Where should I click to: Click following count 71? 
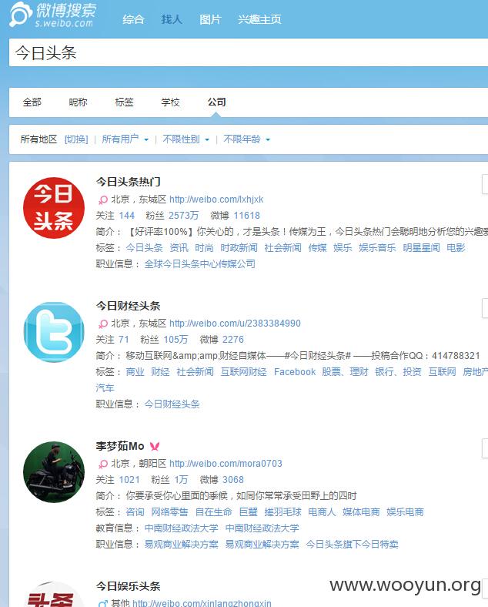point(124,340)
